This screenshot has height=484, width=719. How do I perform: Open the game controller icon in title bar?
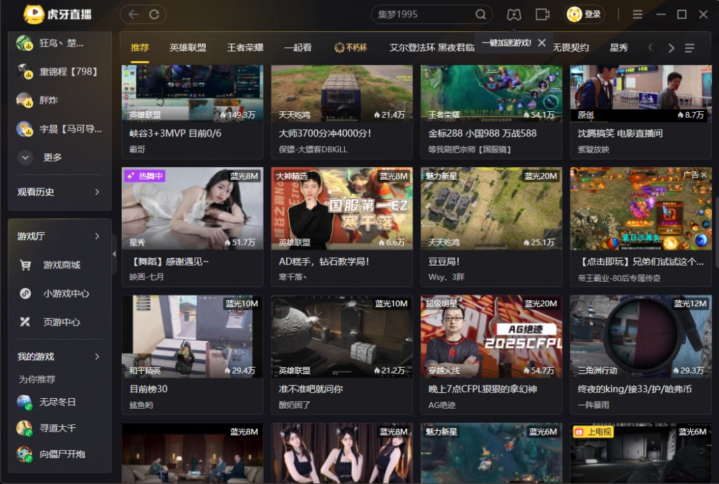coord(513,15)
